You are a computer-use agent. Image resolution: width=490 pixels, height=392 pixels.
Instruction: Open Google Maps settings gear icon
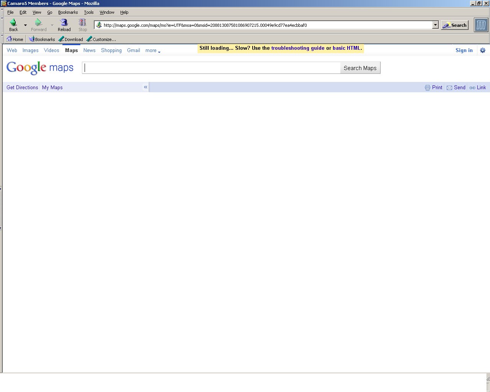(483, 50)
